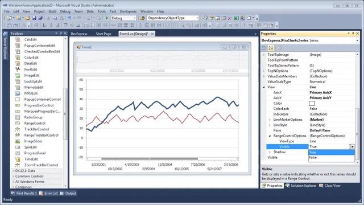The height and width of the screenshot is (205, 364).
Task: Click the Cut scissors icon in toolbar
Action: 48,18
